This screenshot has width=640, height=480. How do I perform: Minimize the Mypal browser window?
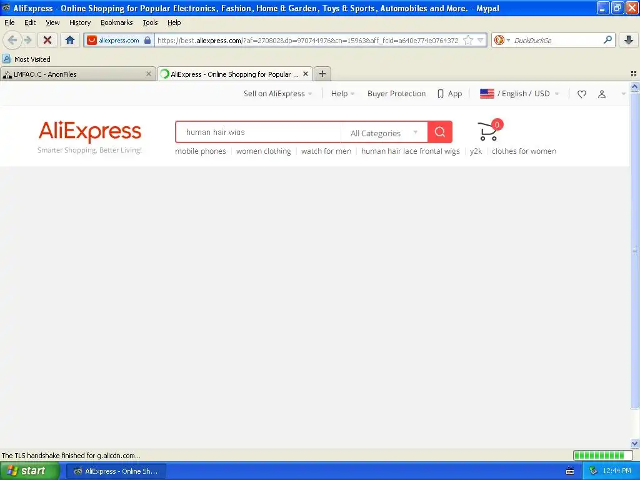[x=602, y=7]
